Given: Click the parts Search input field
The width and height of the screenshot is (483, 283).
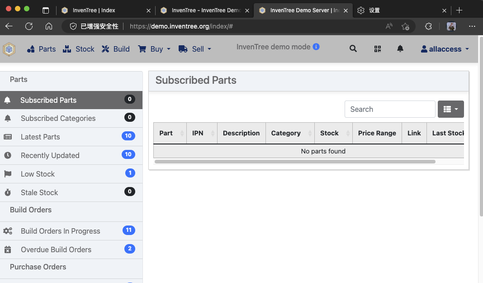Looking at the screenshot, I should tap(390, 109).
